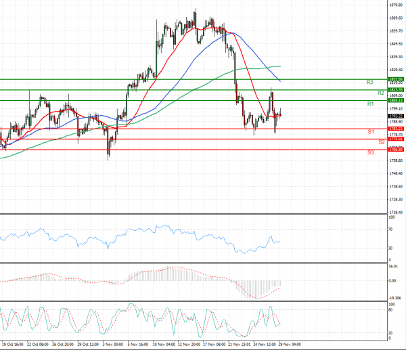Click the 29 Oct 12:00 date label
This screenshot has height=350, width=406.
coord(88,345)
